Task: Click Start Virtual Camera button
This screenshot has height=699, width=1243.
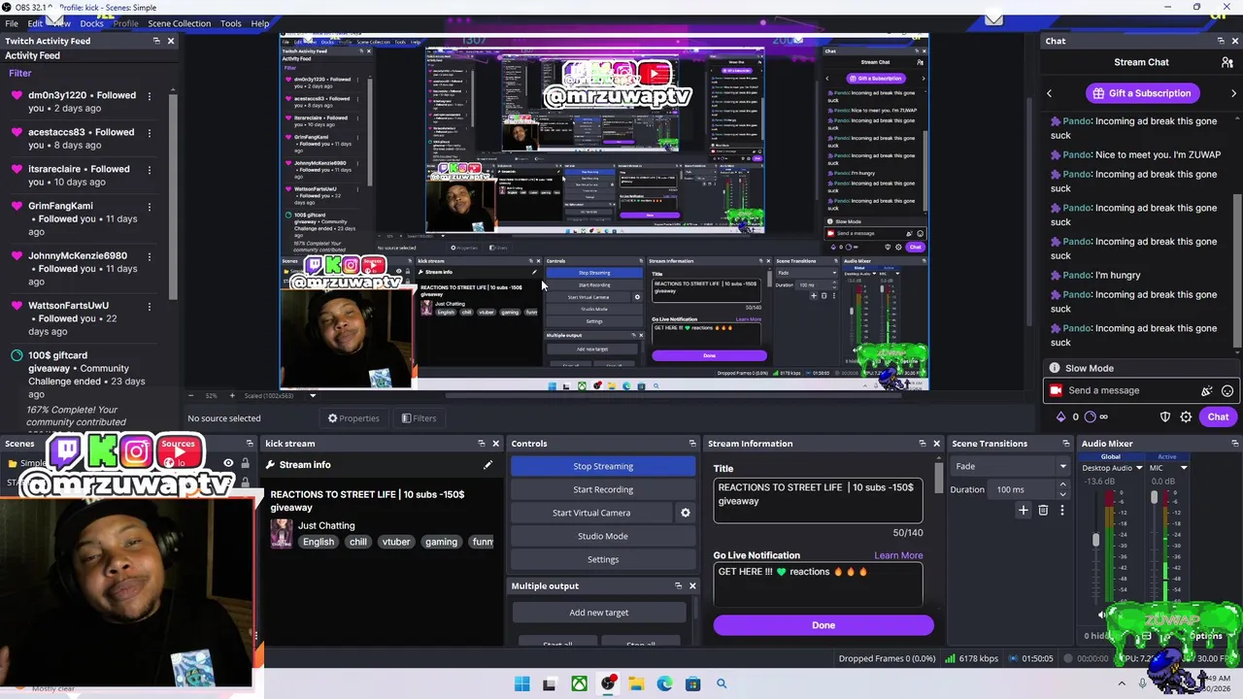Action: [591, 513]
